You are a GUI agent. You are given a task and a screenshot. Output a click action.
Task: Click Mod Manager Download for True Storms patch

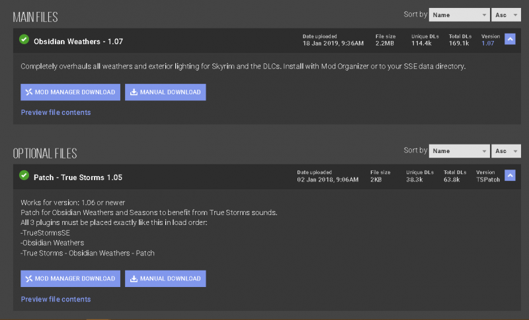[x=70, y=278]
